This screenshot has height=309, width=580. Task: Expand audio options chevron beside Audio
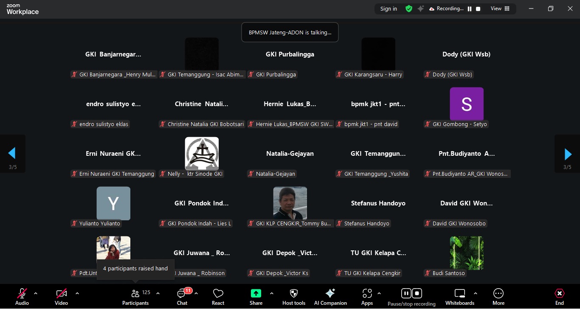[36, 293]
